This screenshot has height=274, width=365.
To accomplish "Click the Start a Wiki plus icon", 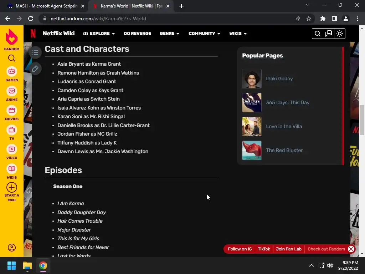I will coord(12,187).
